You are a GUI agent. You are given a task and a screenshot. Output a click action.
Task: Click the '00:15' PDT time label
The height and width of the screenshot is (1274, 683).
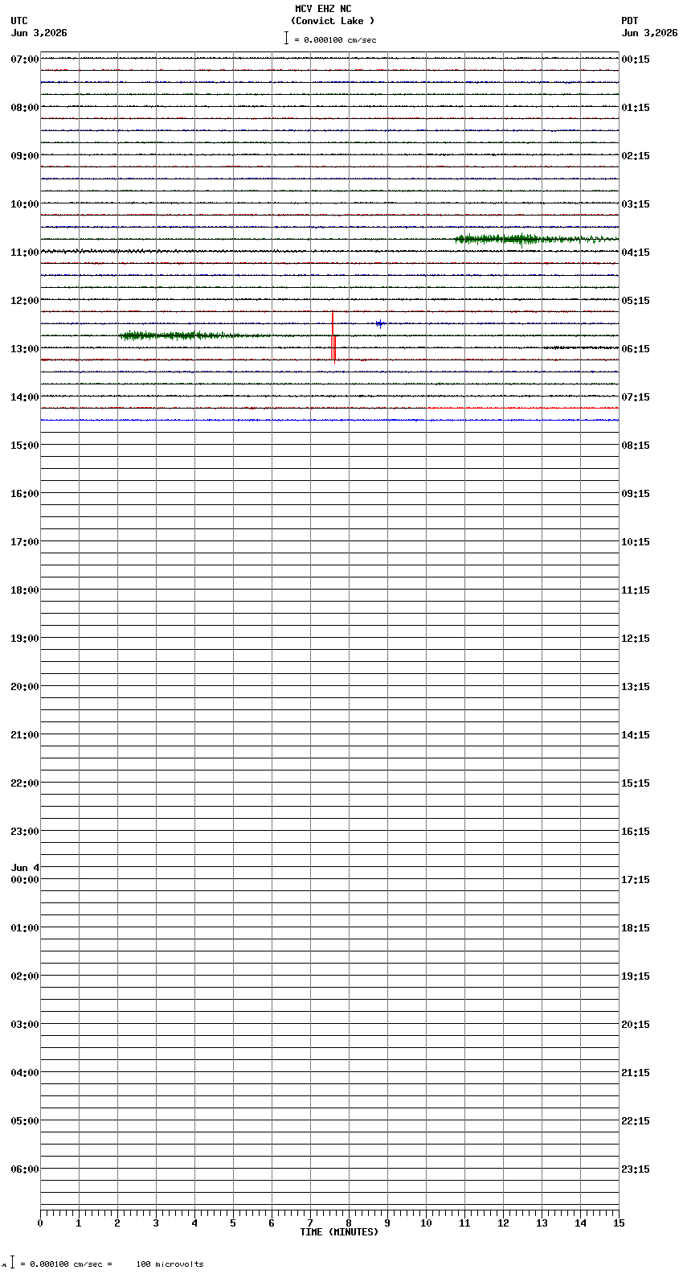pos(636,59)
